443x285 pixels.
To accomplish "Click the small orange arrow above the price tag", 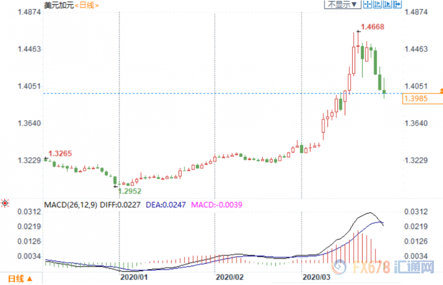I will pos(442,91).
